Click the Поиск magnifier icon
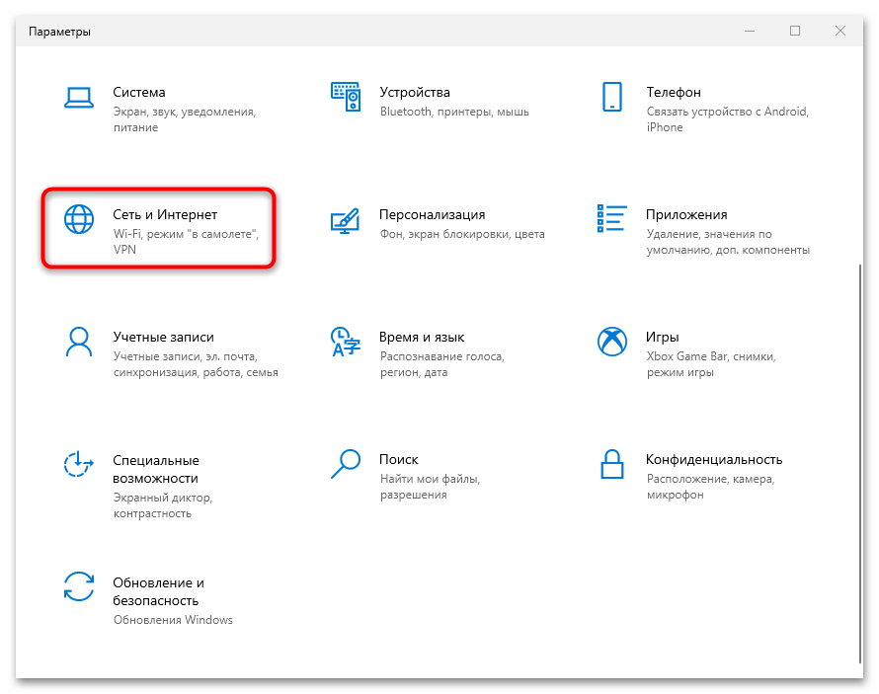Screen dimensions: 879x694 pyautogui.click(x=346, y=464)
